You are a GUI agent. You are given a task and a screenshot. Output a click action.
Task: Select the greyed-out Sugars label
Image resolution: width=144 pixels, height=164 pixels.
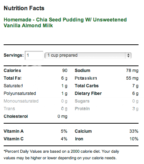point(82,101)
